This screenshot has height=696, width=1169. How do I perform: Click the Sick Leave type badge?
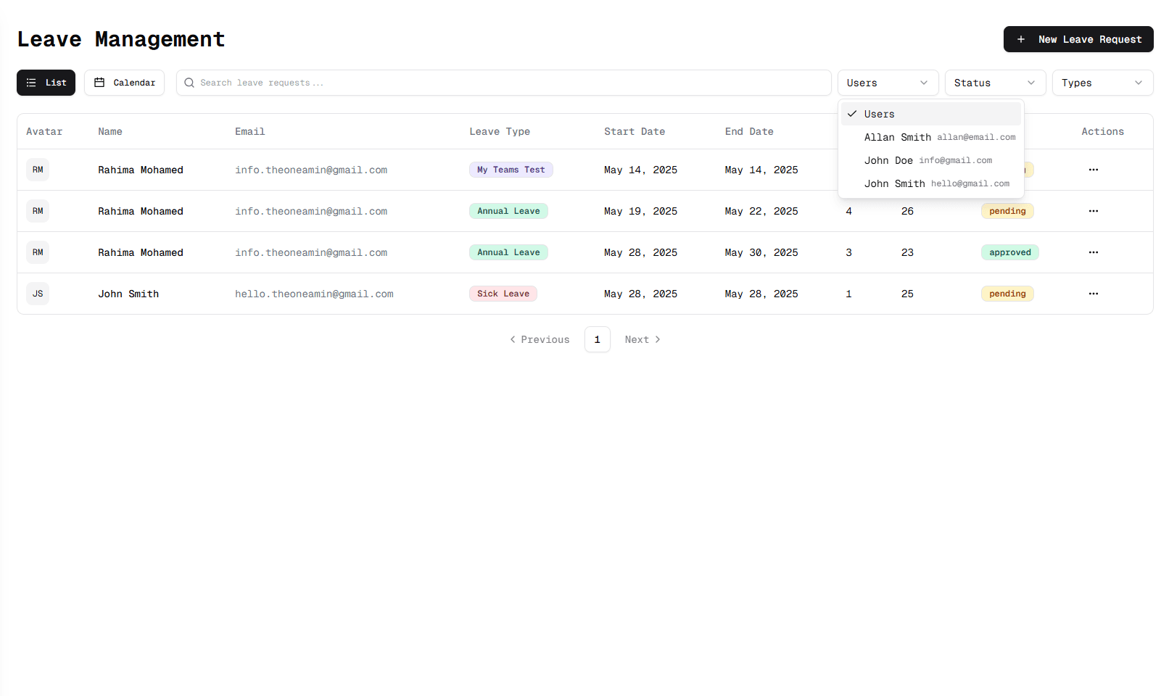[503, 294]
